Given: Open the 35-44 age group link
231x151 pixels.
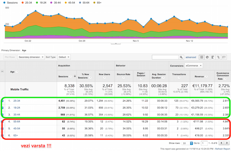Looking at the screenshot, I should click(x=17, y=114).
